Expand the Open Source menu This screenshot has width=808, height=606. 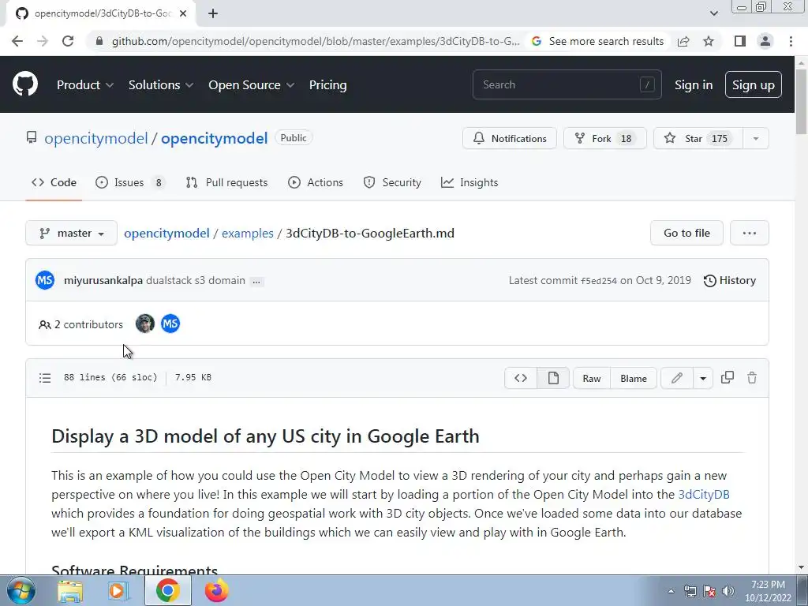252,85
